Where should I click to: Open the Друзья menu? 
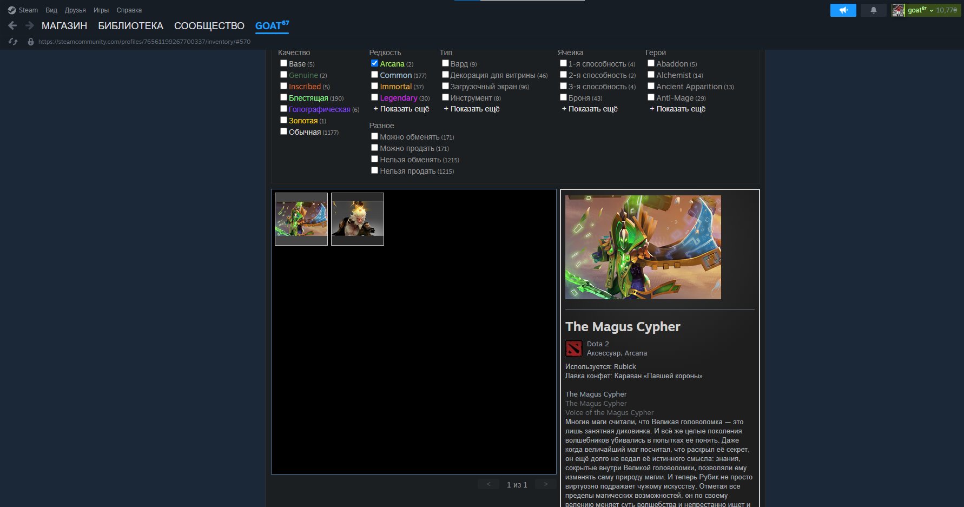(75, 10)
